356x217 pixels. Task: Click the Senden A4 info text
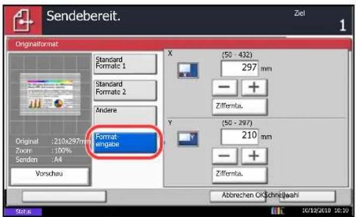point(39,160)
